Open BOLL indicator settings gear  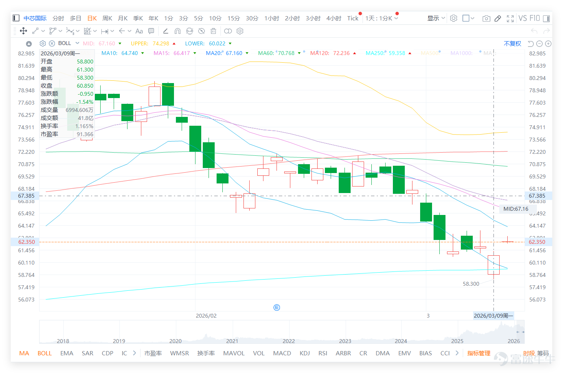[x=43, y=43]
